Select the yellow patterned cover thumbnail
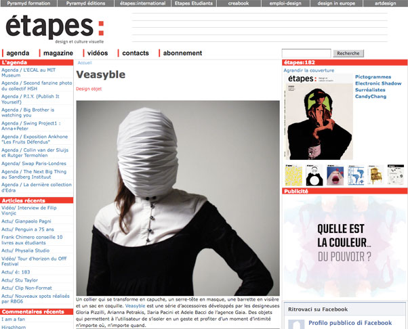Image resolution: width=408 pixels, height=329 pixels. (293, 175)
